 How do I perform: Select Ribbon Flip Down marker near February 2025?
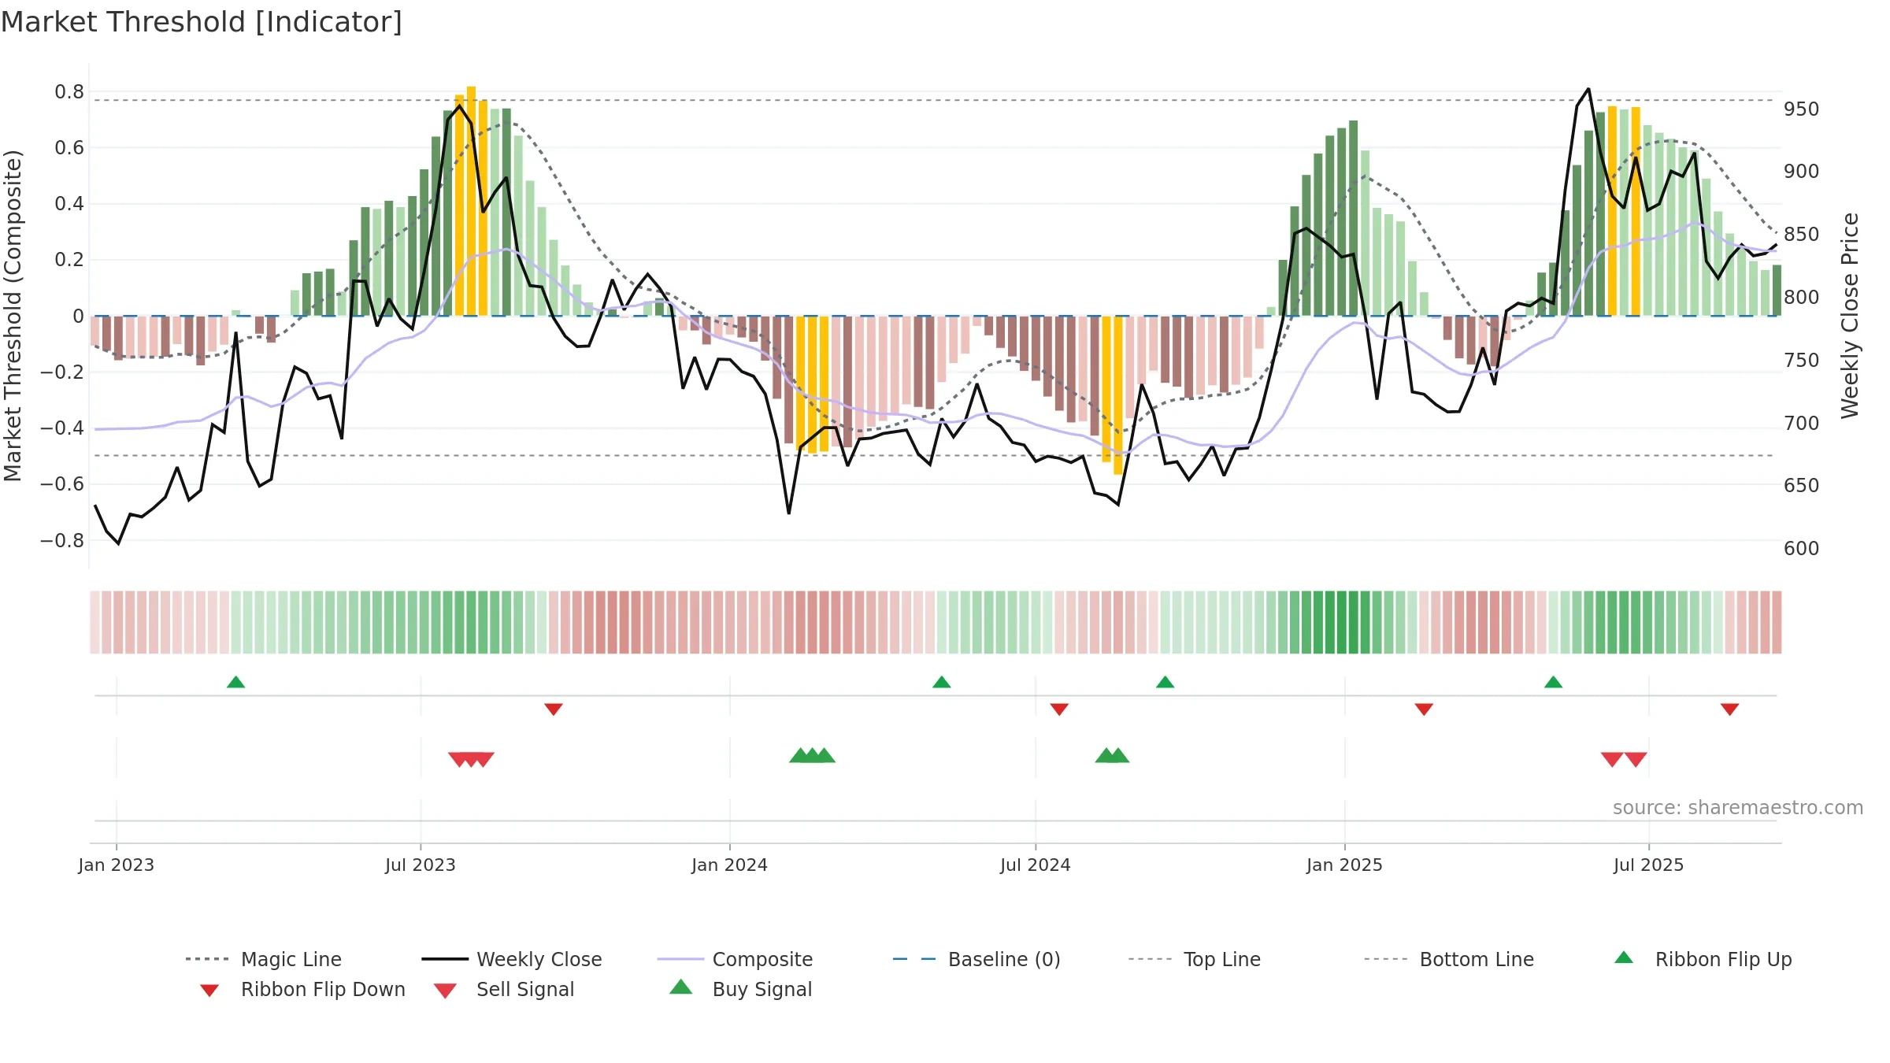[1424, 709]
